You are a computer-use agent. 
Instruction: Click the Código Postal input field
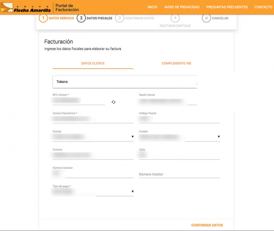coord(179,119)
